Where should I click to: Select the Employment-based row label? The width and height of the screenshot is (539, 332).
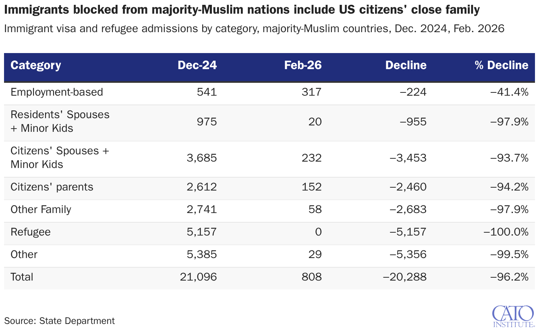click(57, 92)
